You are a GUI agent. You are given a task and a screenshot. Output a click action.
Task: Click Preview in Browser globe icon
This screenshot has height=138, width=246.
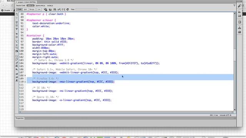tap(50, 10)
